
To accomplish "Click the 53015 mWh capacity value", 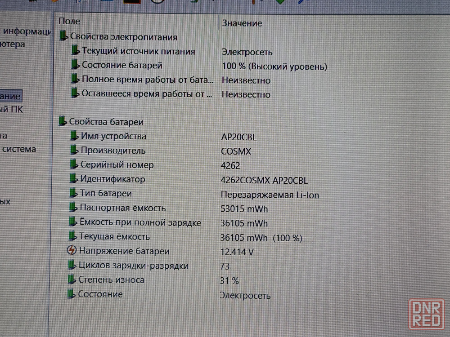I will [244, 209].
